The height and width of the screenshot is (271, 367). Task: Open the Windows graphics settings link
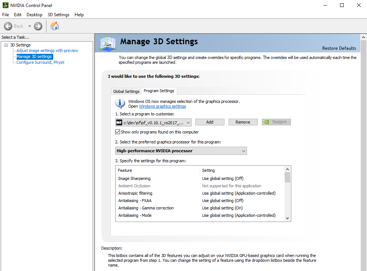tap(162, 106)
